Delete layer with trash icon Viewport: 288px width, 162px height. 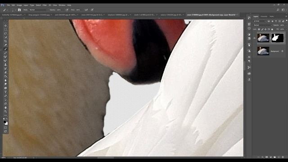[283, 157]
